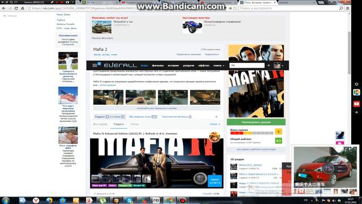Screen dimensions: 362x204
Task: Click the plus icon right of section tabs
Action: (x=216, y=117)
